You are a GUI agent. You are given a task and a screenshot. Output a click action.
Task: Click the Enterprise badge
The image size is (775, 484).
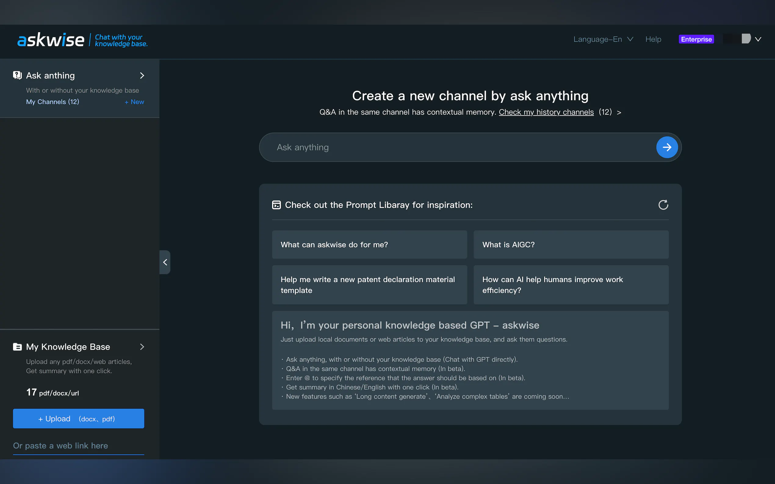coord(696,39)
